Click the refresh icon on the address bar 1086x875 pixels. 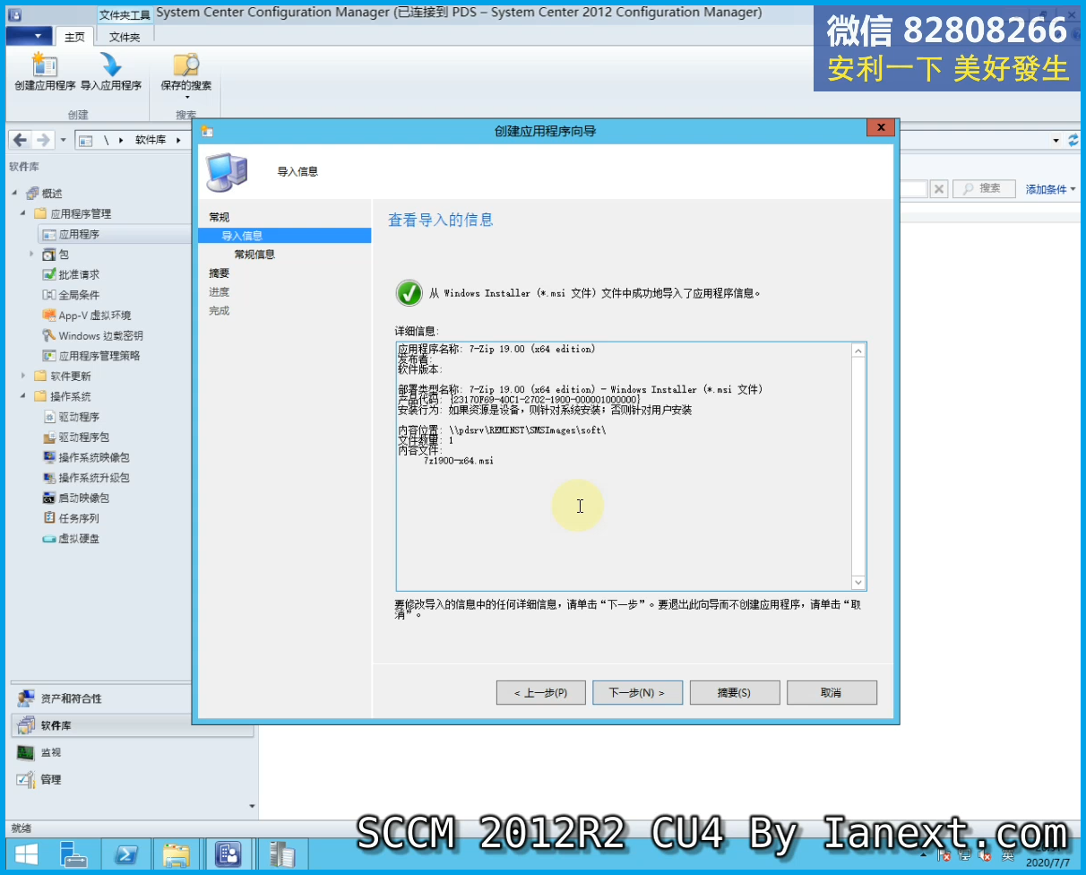1073,140
